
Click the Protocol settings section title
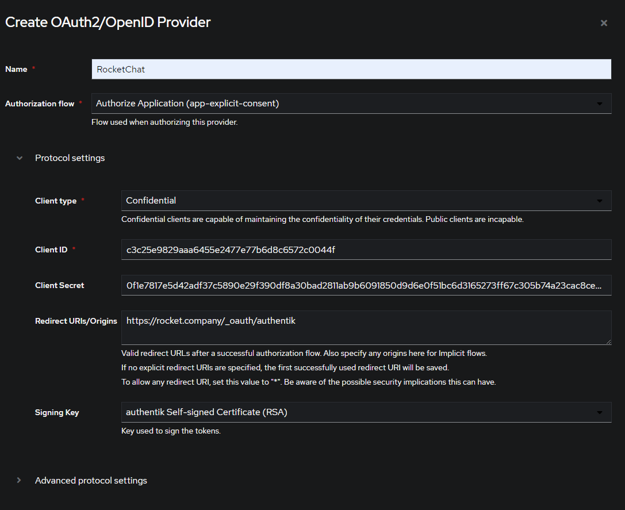point(70,158)
